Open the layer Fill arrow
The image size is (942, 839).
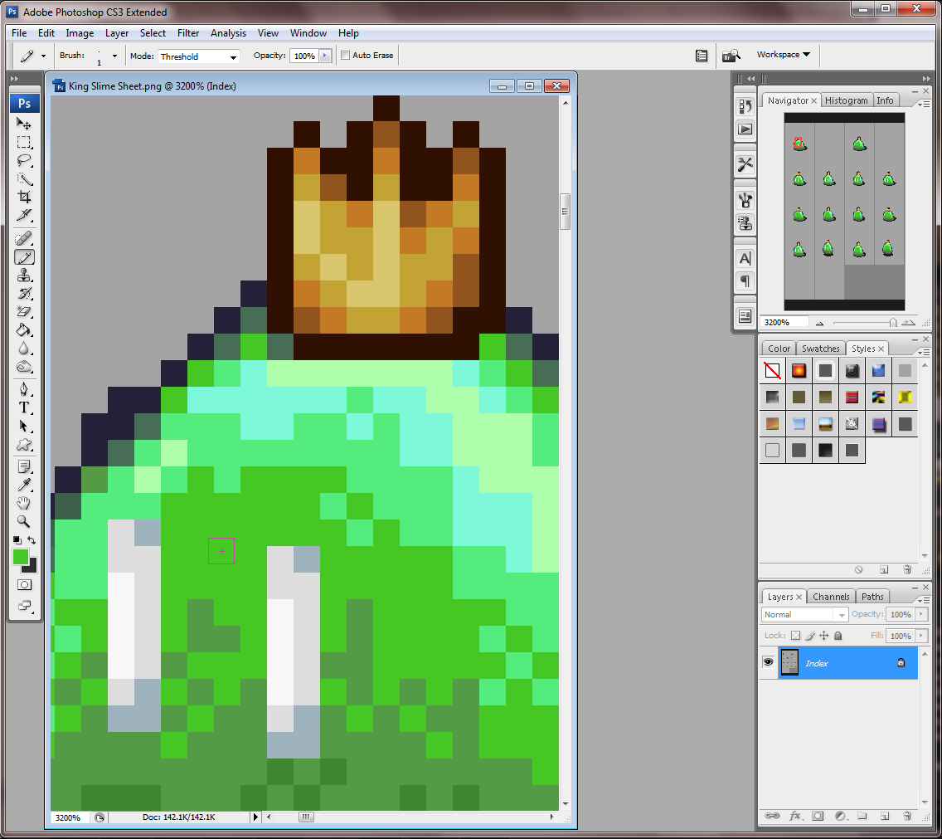921,636
